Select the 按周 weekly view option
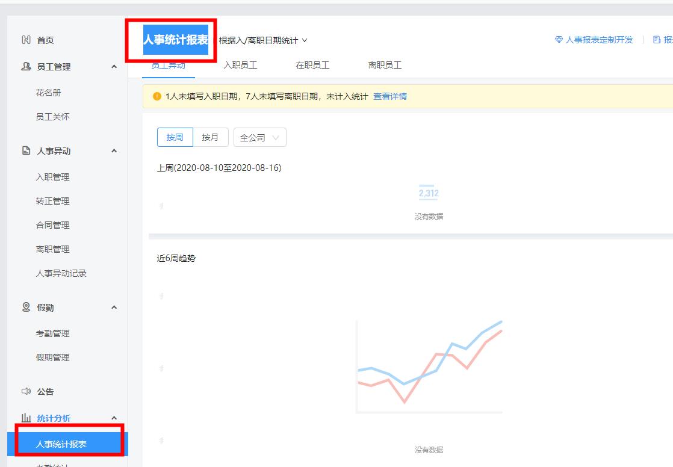 175,137
